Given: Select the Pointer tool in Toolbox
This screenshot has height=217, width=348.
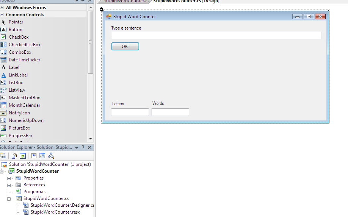Looking at the screenshot, I should [3, 22].
